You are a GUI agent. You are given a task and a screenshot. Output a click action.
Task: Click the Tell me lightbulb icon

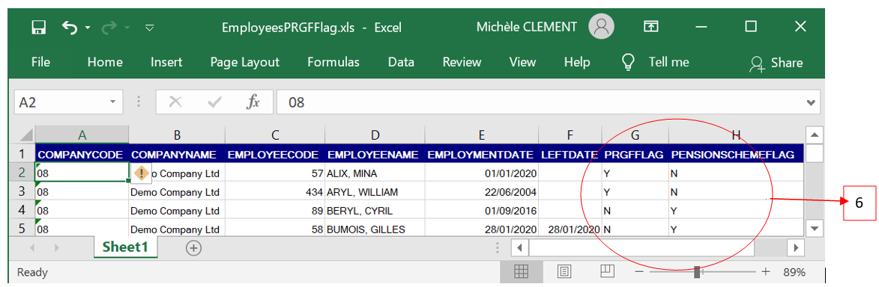click(629, 61)
